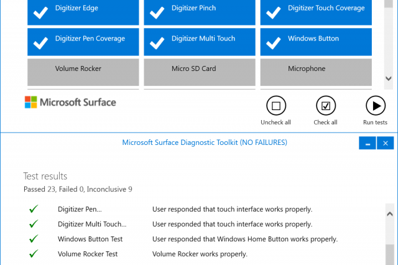398x265 pixels.
Task: Click green checkmark beside Windows Button Test
Action: point(34,239)
